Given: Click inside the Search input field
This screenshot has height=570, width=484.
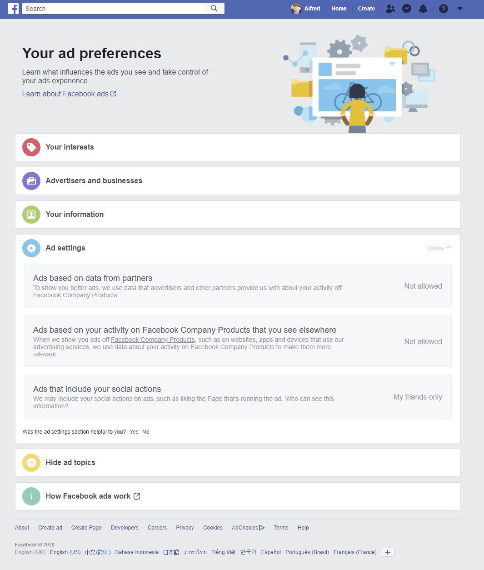Looking at the screenshot, I should pyautogui.click(x=114, y=9).
